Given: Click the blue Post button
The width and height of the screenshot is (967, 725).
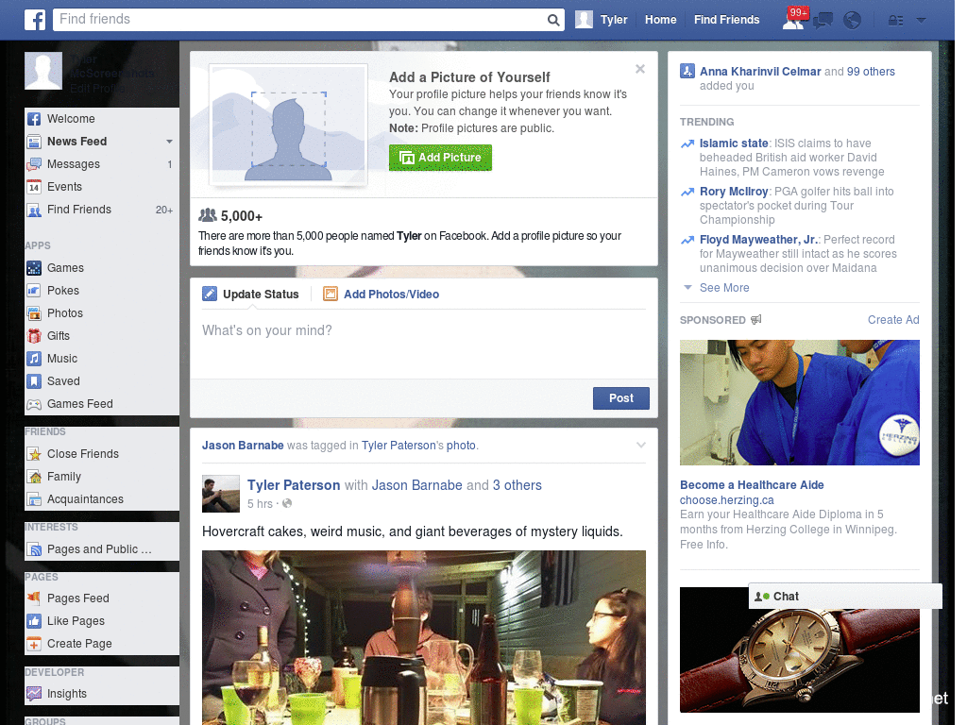Looking at the screenshot, I should 621,398.
